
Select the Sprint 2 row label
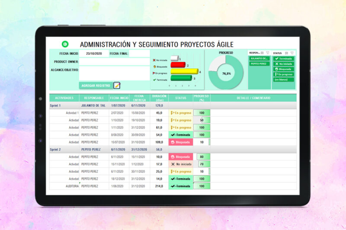point(55,150)
